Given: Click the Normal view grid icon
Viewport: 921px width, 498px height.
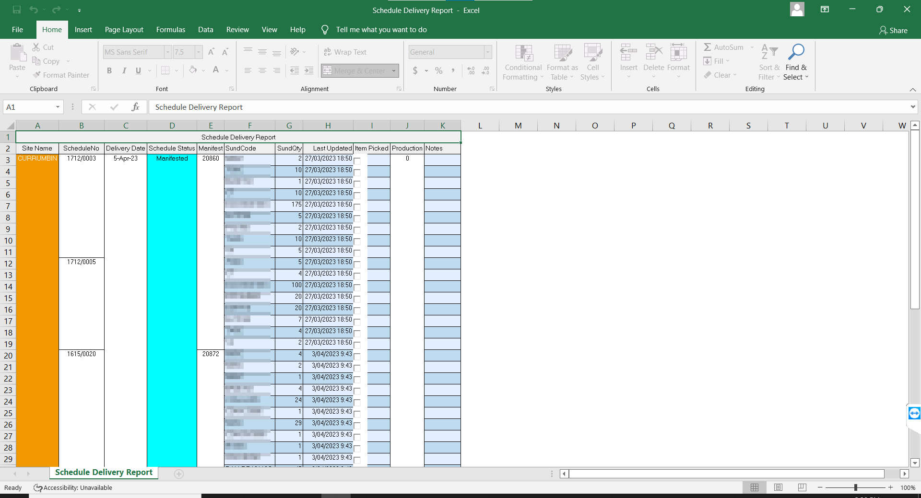Looking at the screenshot, I should (x=754, y=487).
